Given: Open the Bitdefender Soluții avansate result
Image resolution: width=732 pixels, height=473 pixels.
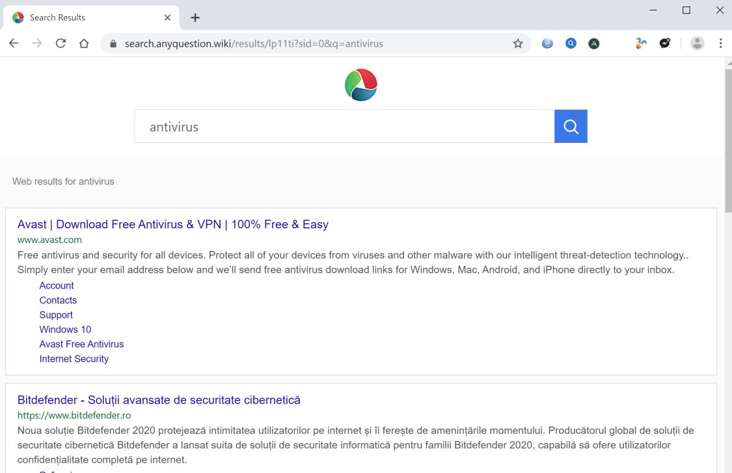Looking at the screenshot, I should tap(159, 400).
